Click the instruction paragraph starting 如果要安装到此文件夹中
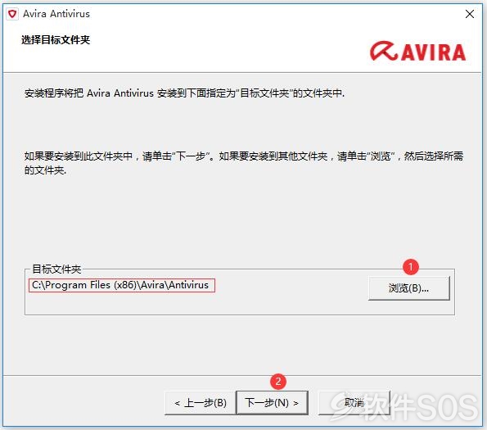The image size is (487, 430). click(244, 163)
